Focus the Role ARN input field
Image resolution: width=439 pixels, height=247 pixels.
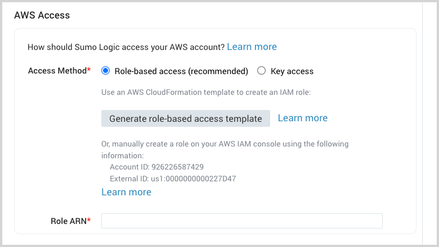241,221
